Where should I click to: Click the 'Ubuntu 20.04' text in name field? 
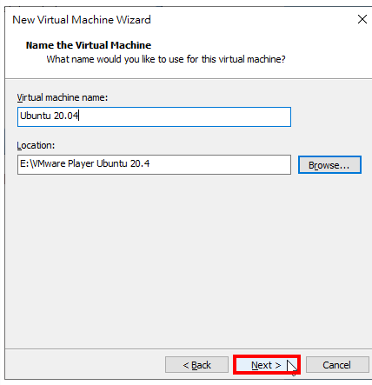[49, 116]
